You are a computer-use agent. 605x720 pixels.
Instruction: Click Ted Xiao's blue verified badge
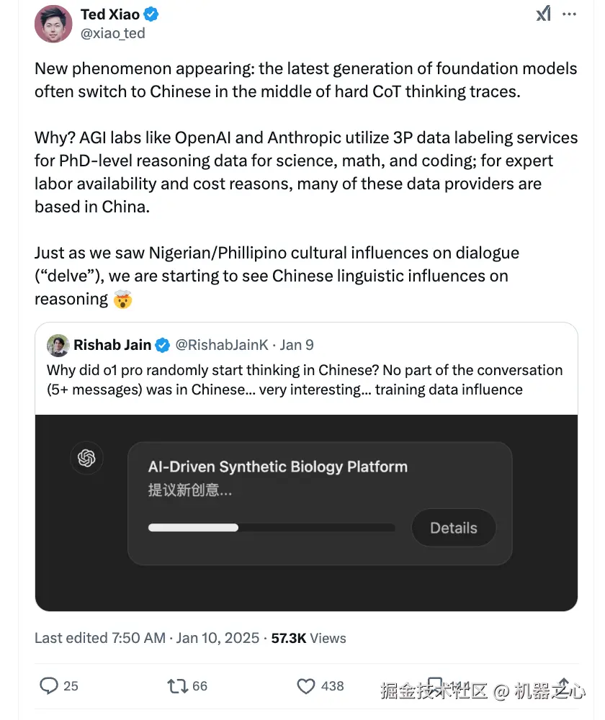152,14
